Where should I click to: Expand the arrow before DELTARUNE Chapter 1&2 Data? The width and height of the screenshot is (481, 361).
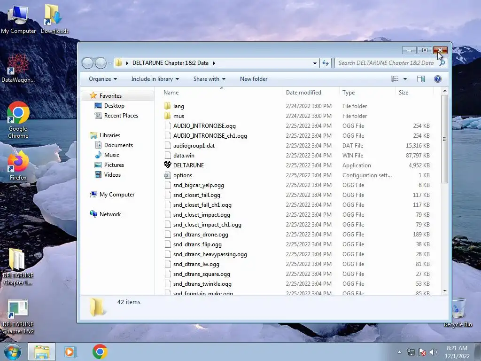coord(127,63)
